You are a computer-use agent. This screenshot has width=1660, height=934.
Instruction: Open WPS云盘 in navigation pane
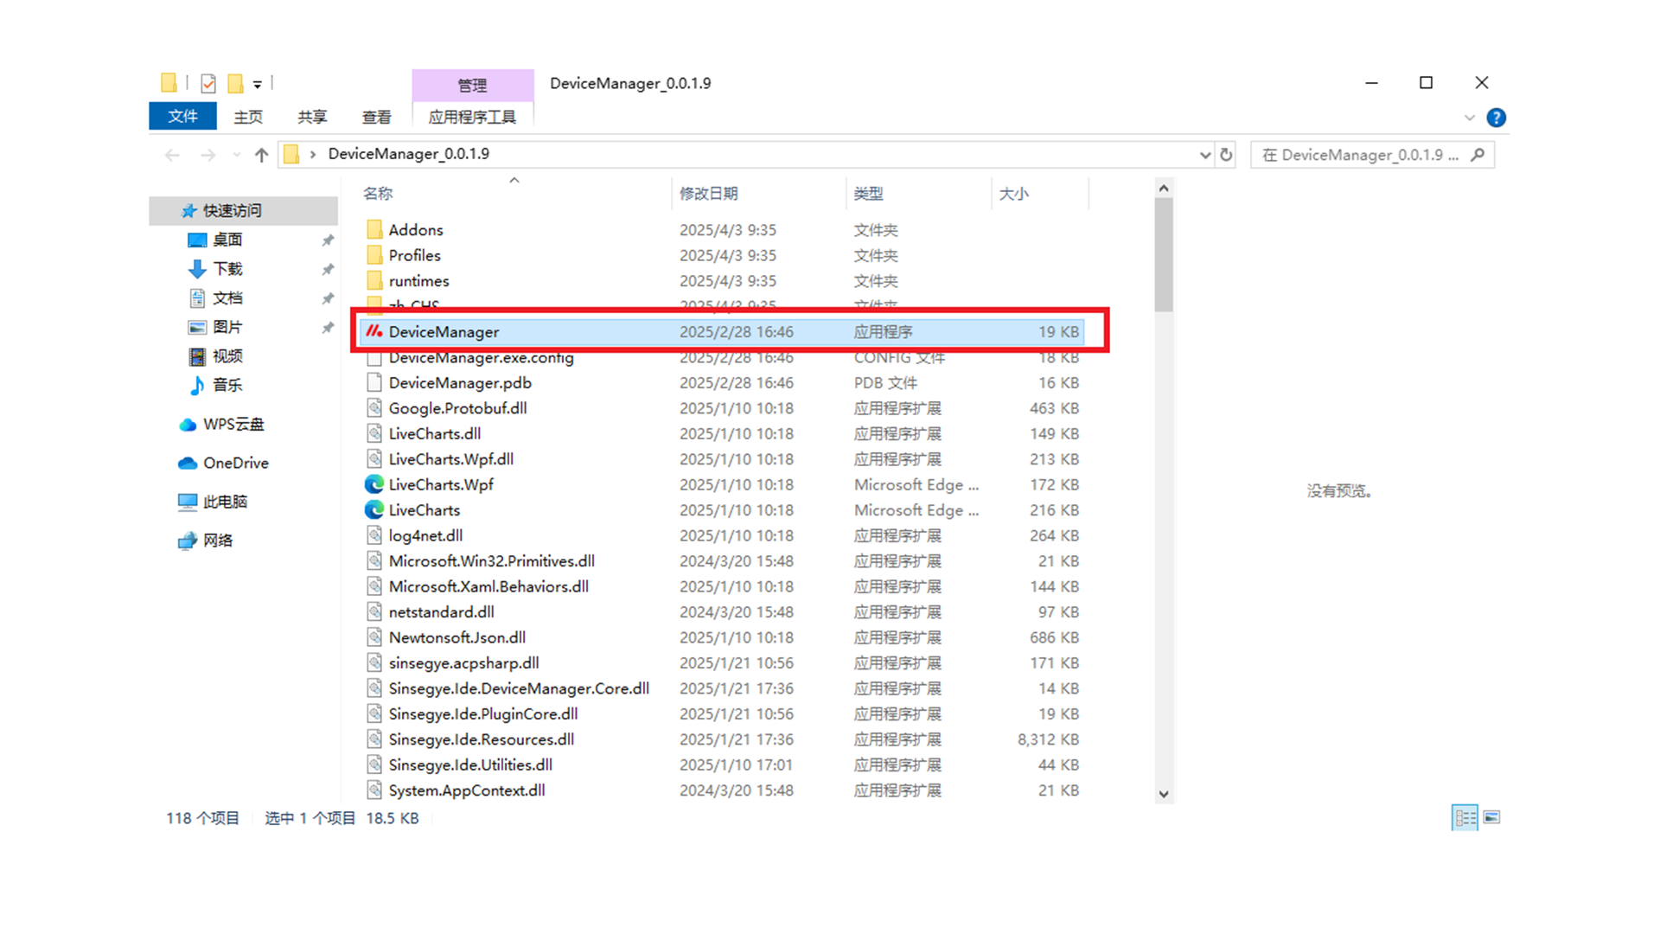click(x=233, y=424)
